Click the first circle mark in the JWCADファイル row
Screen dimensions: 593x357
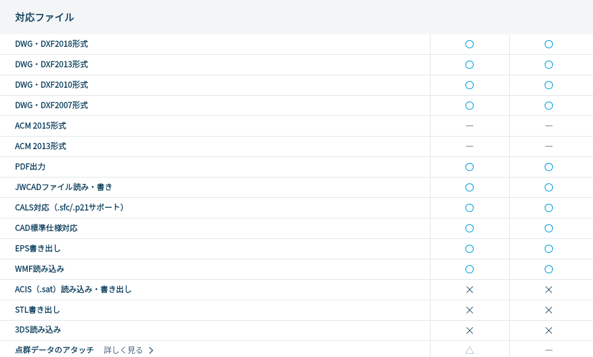pyautogui.click(x=470, y=187)
